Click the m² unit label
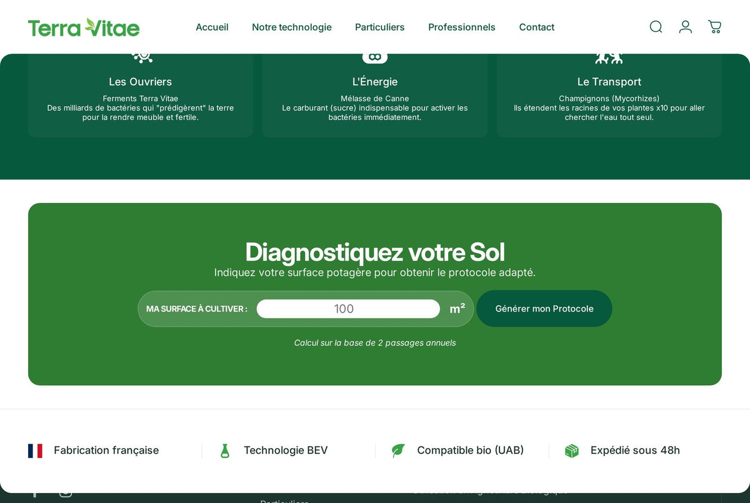 coord(457,308)
